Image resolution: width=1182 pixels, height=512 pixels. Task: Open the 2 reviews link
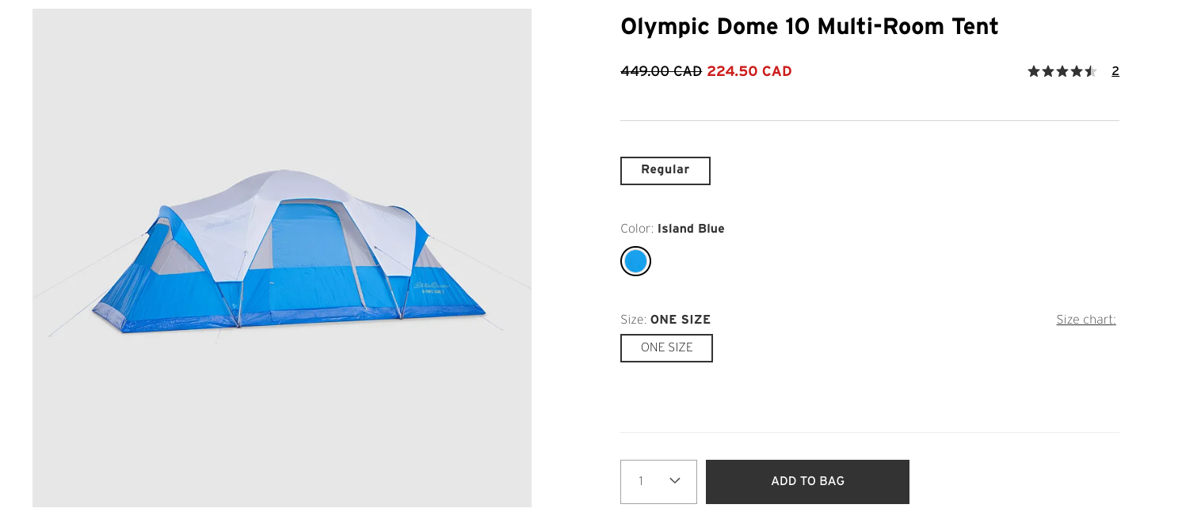click(x=1115, y=71)
